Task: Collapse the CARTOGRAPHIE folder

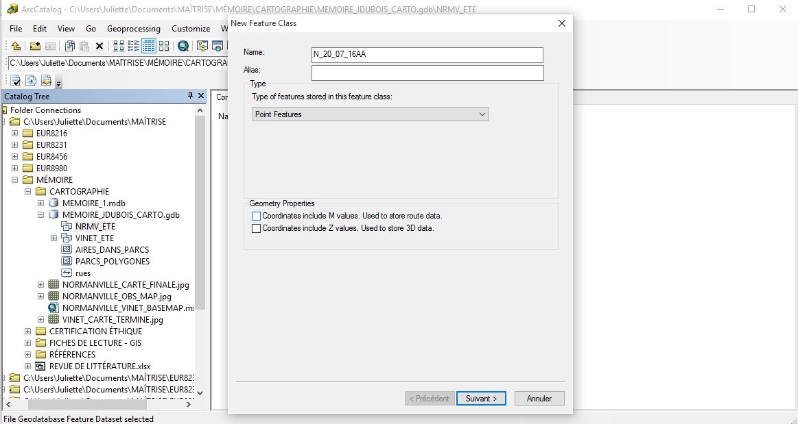Action: coord(28,191)
